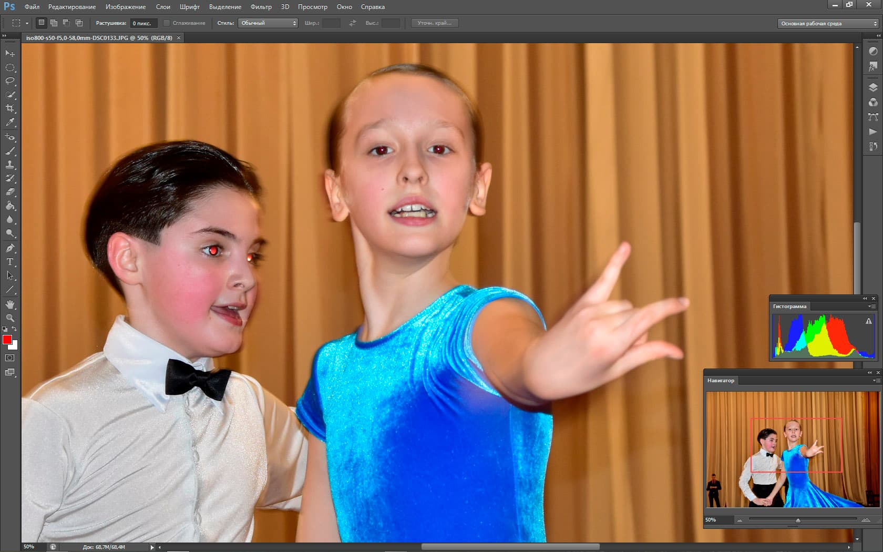This screenshot has height=552, width=883.
Task: Change the screen mode
Action: 10,372
